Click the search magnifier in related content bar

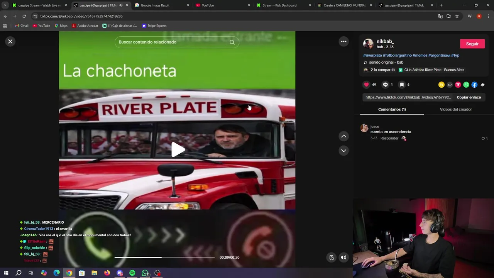coord(232,42)
